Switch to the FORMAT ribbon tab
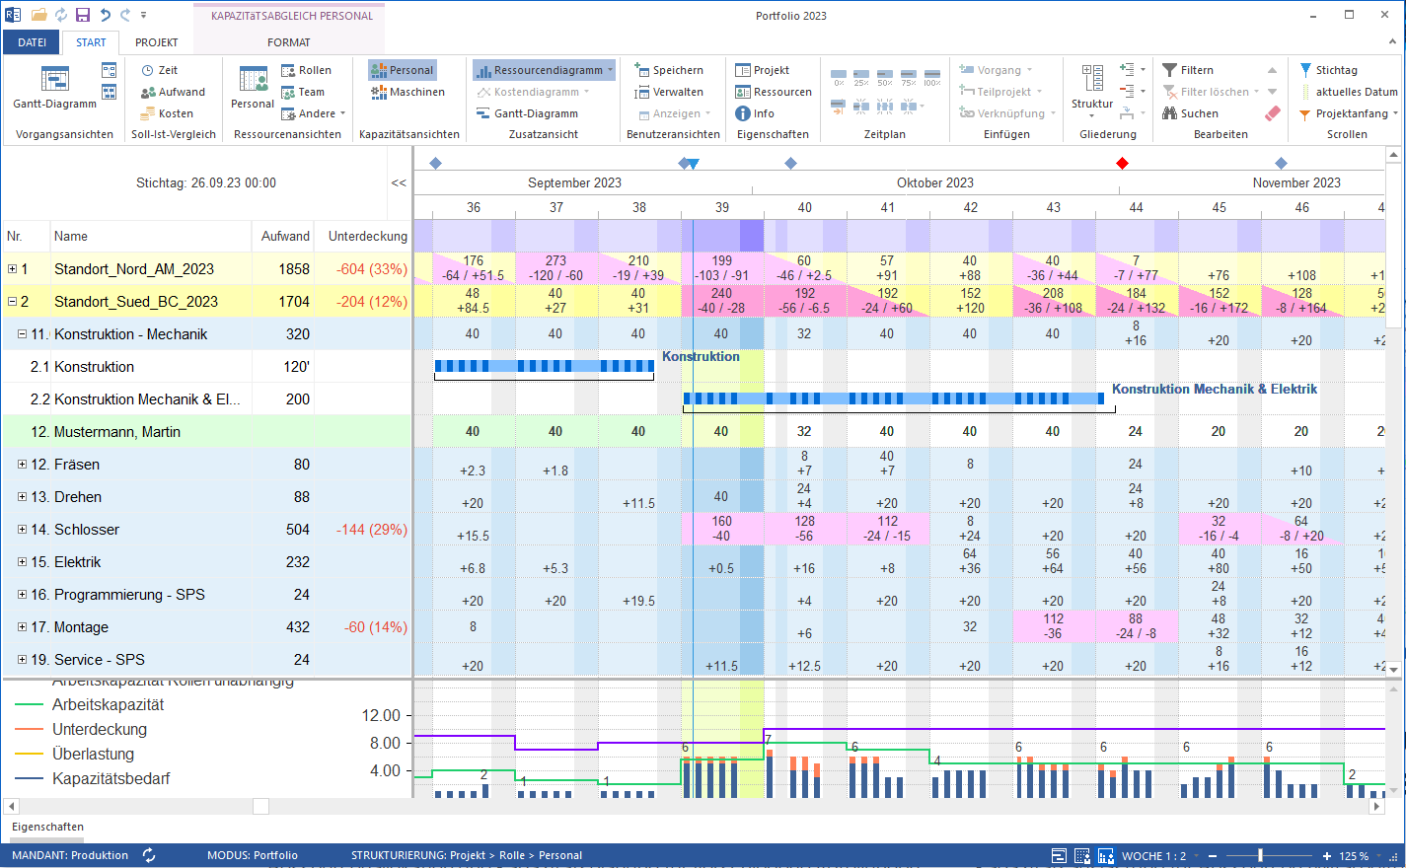 coord(288,42)
